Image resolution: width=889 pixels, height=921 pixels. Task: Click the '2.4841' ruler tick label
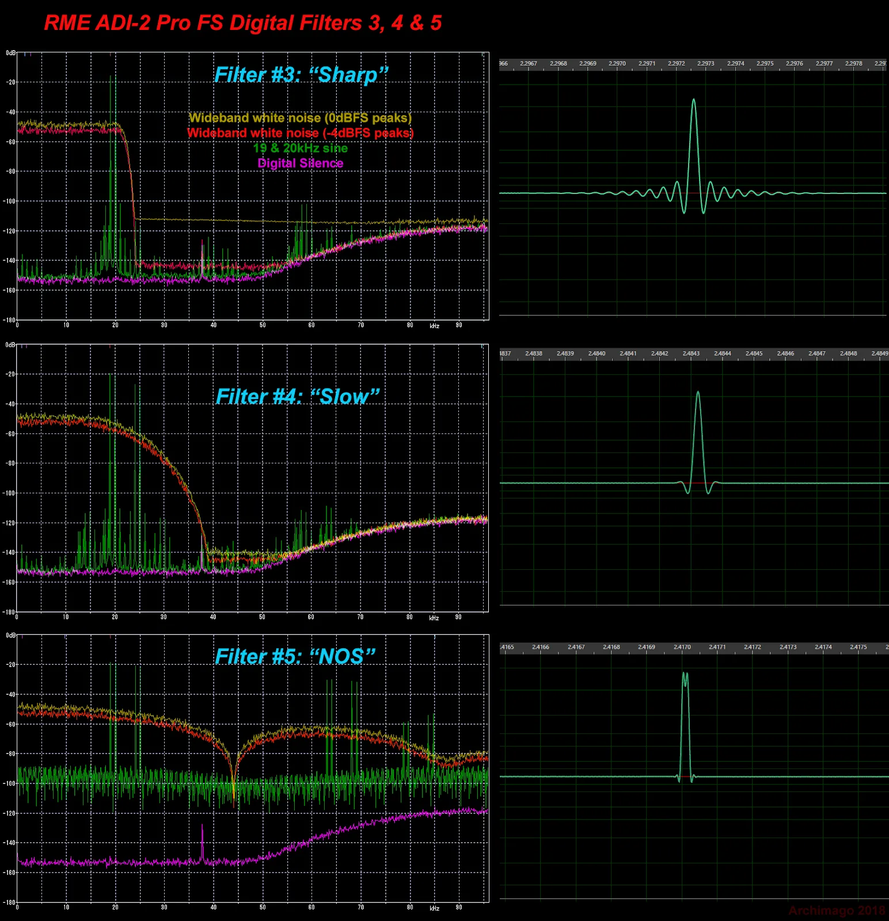[x=628, y=353]
